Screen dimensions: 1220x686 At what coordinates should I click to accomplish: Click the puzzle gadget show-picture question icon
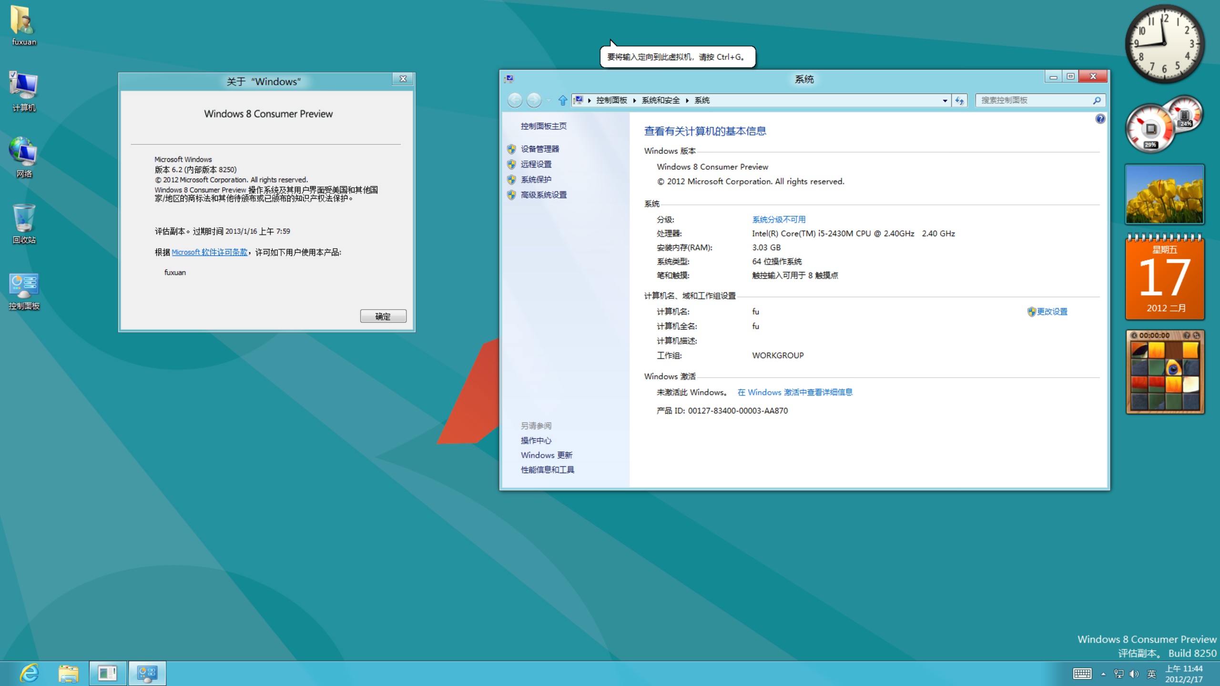pos(1187,335)
